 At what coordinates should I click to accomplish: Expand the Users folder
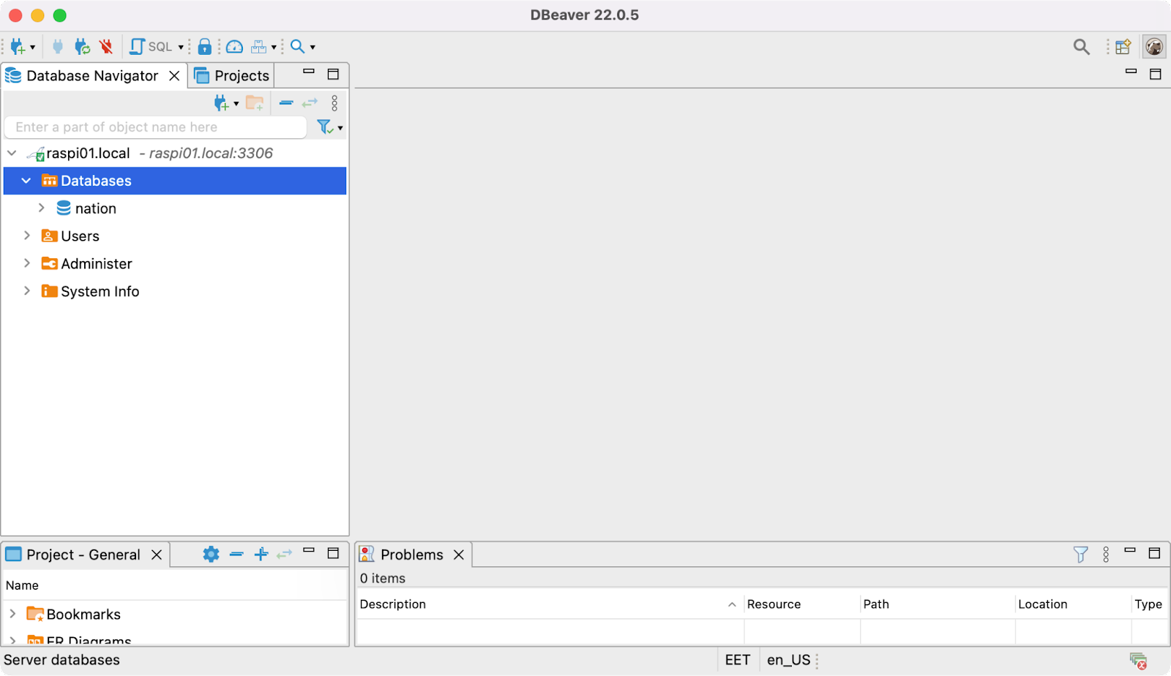pos(26,236)
